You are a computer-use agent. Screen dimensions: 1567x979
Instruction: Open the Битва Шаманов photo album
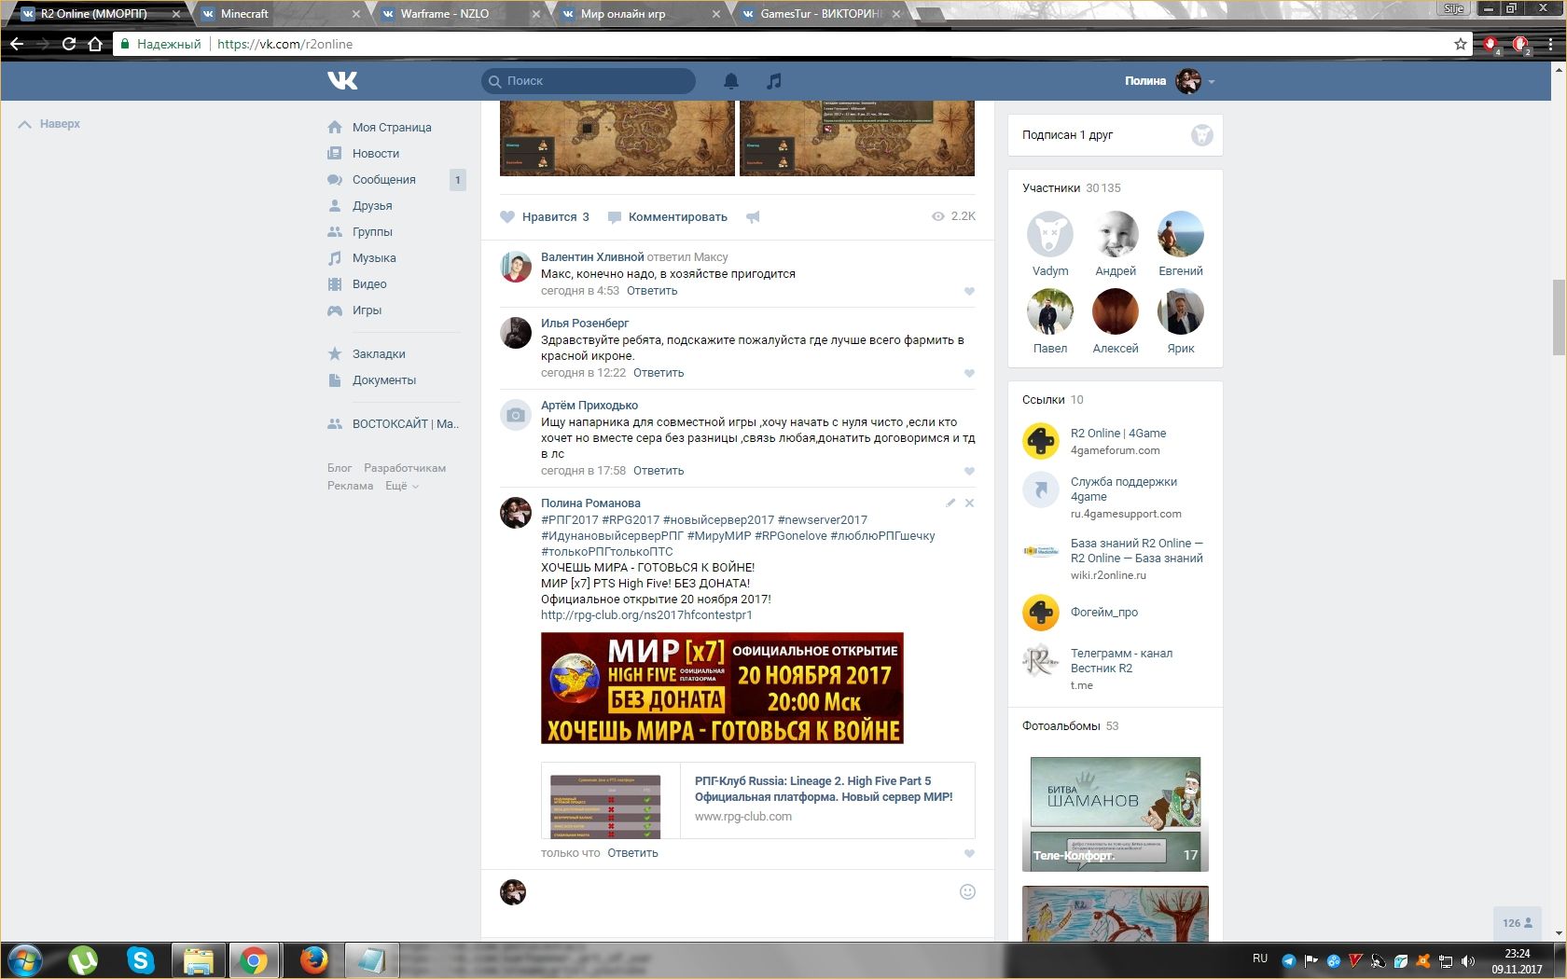(x=1116, y=814)
